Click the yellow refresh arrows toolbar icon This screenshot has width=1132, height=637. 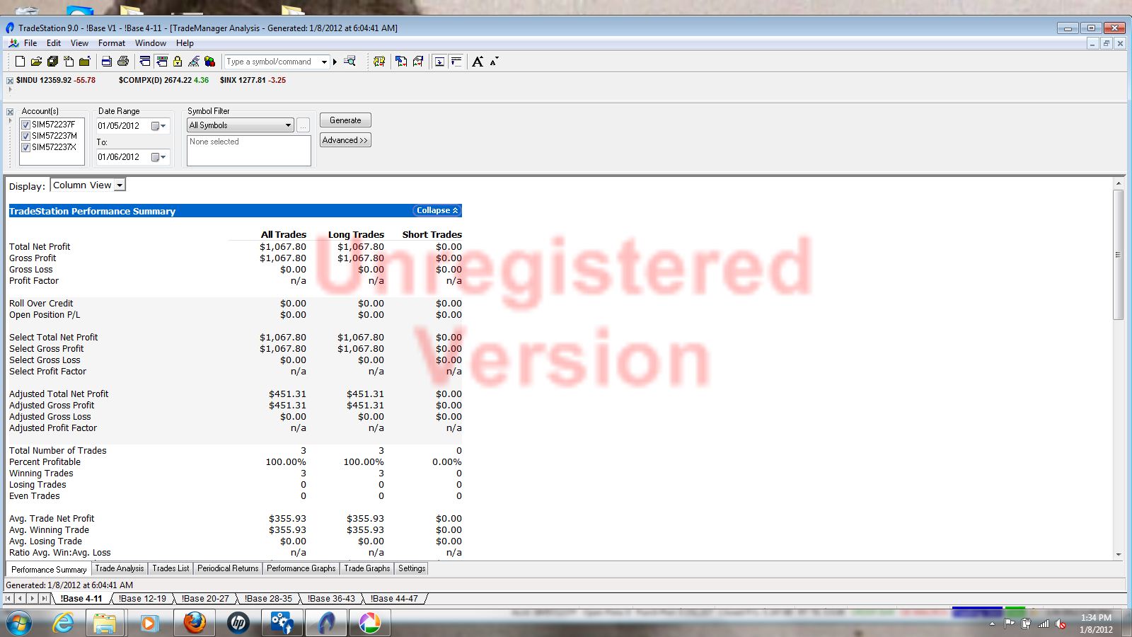(x=379, y=62)
